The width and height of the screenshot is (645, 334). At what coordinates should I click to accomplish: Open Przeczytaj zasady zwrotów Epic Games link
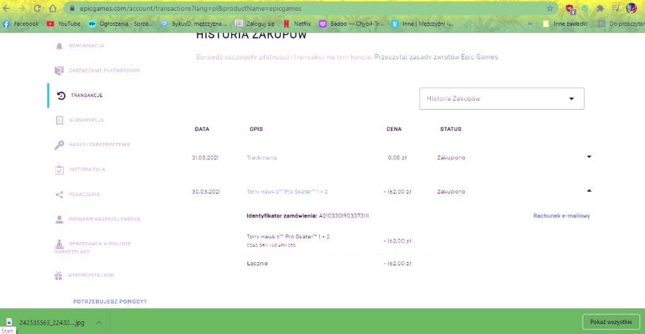[436, 57]
